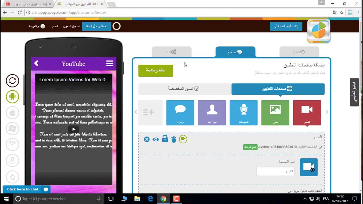Image resolution: width=363 pixels, height=204 pixels.
Task: Click the green circled video camera icon
Action: click(x=183, y=139)
